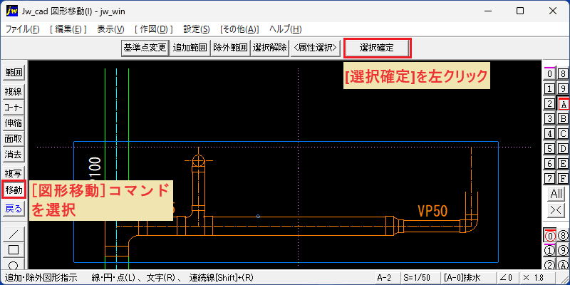Click the 移動 (move) command button
570x285 pixels.
(14, 190)
